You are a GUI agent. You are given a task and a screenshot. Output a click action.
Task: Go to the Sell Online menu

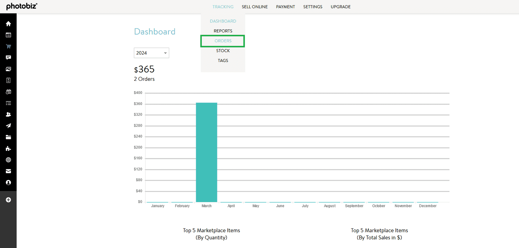pos(255,7)
